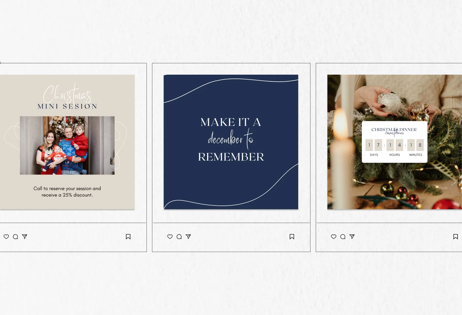Viewport: 462px width, 315px height.
Task: Save the December to Remember post
Action: (292, 237)
